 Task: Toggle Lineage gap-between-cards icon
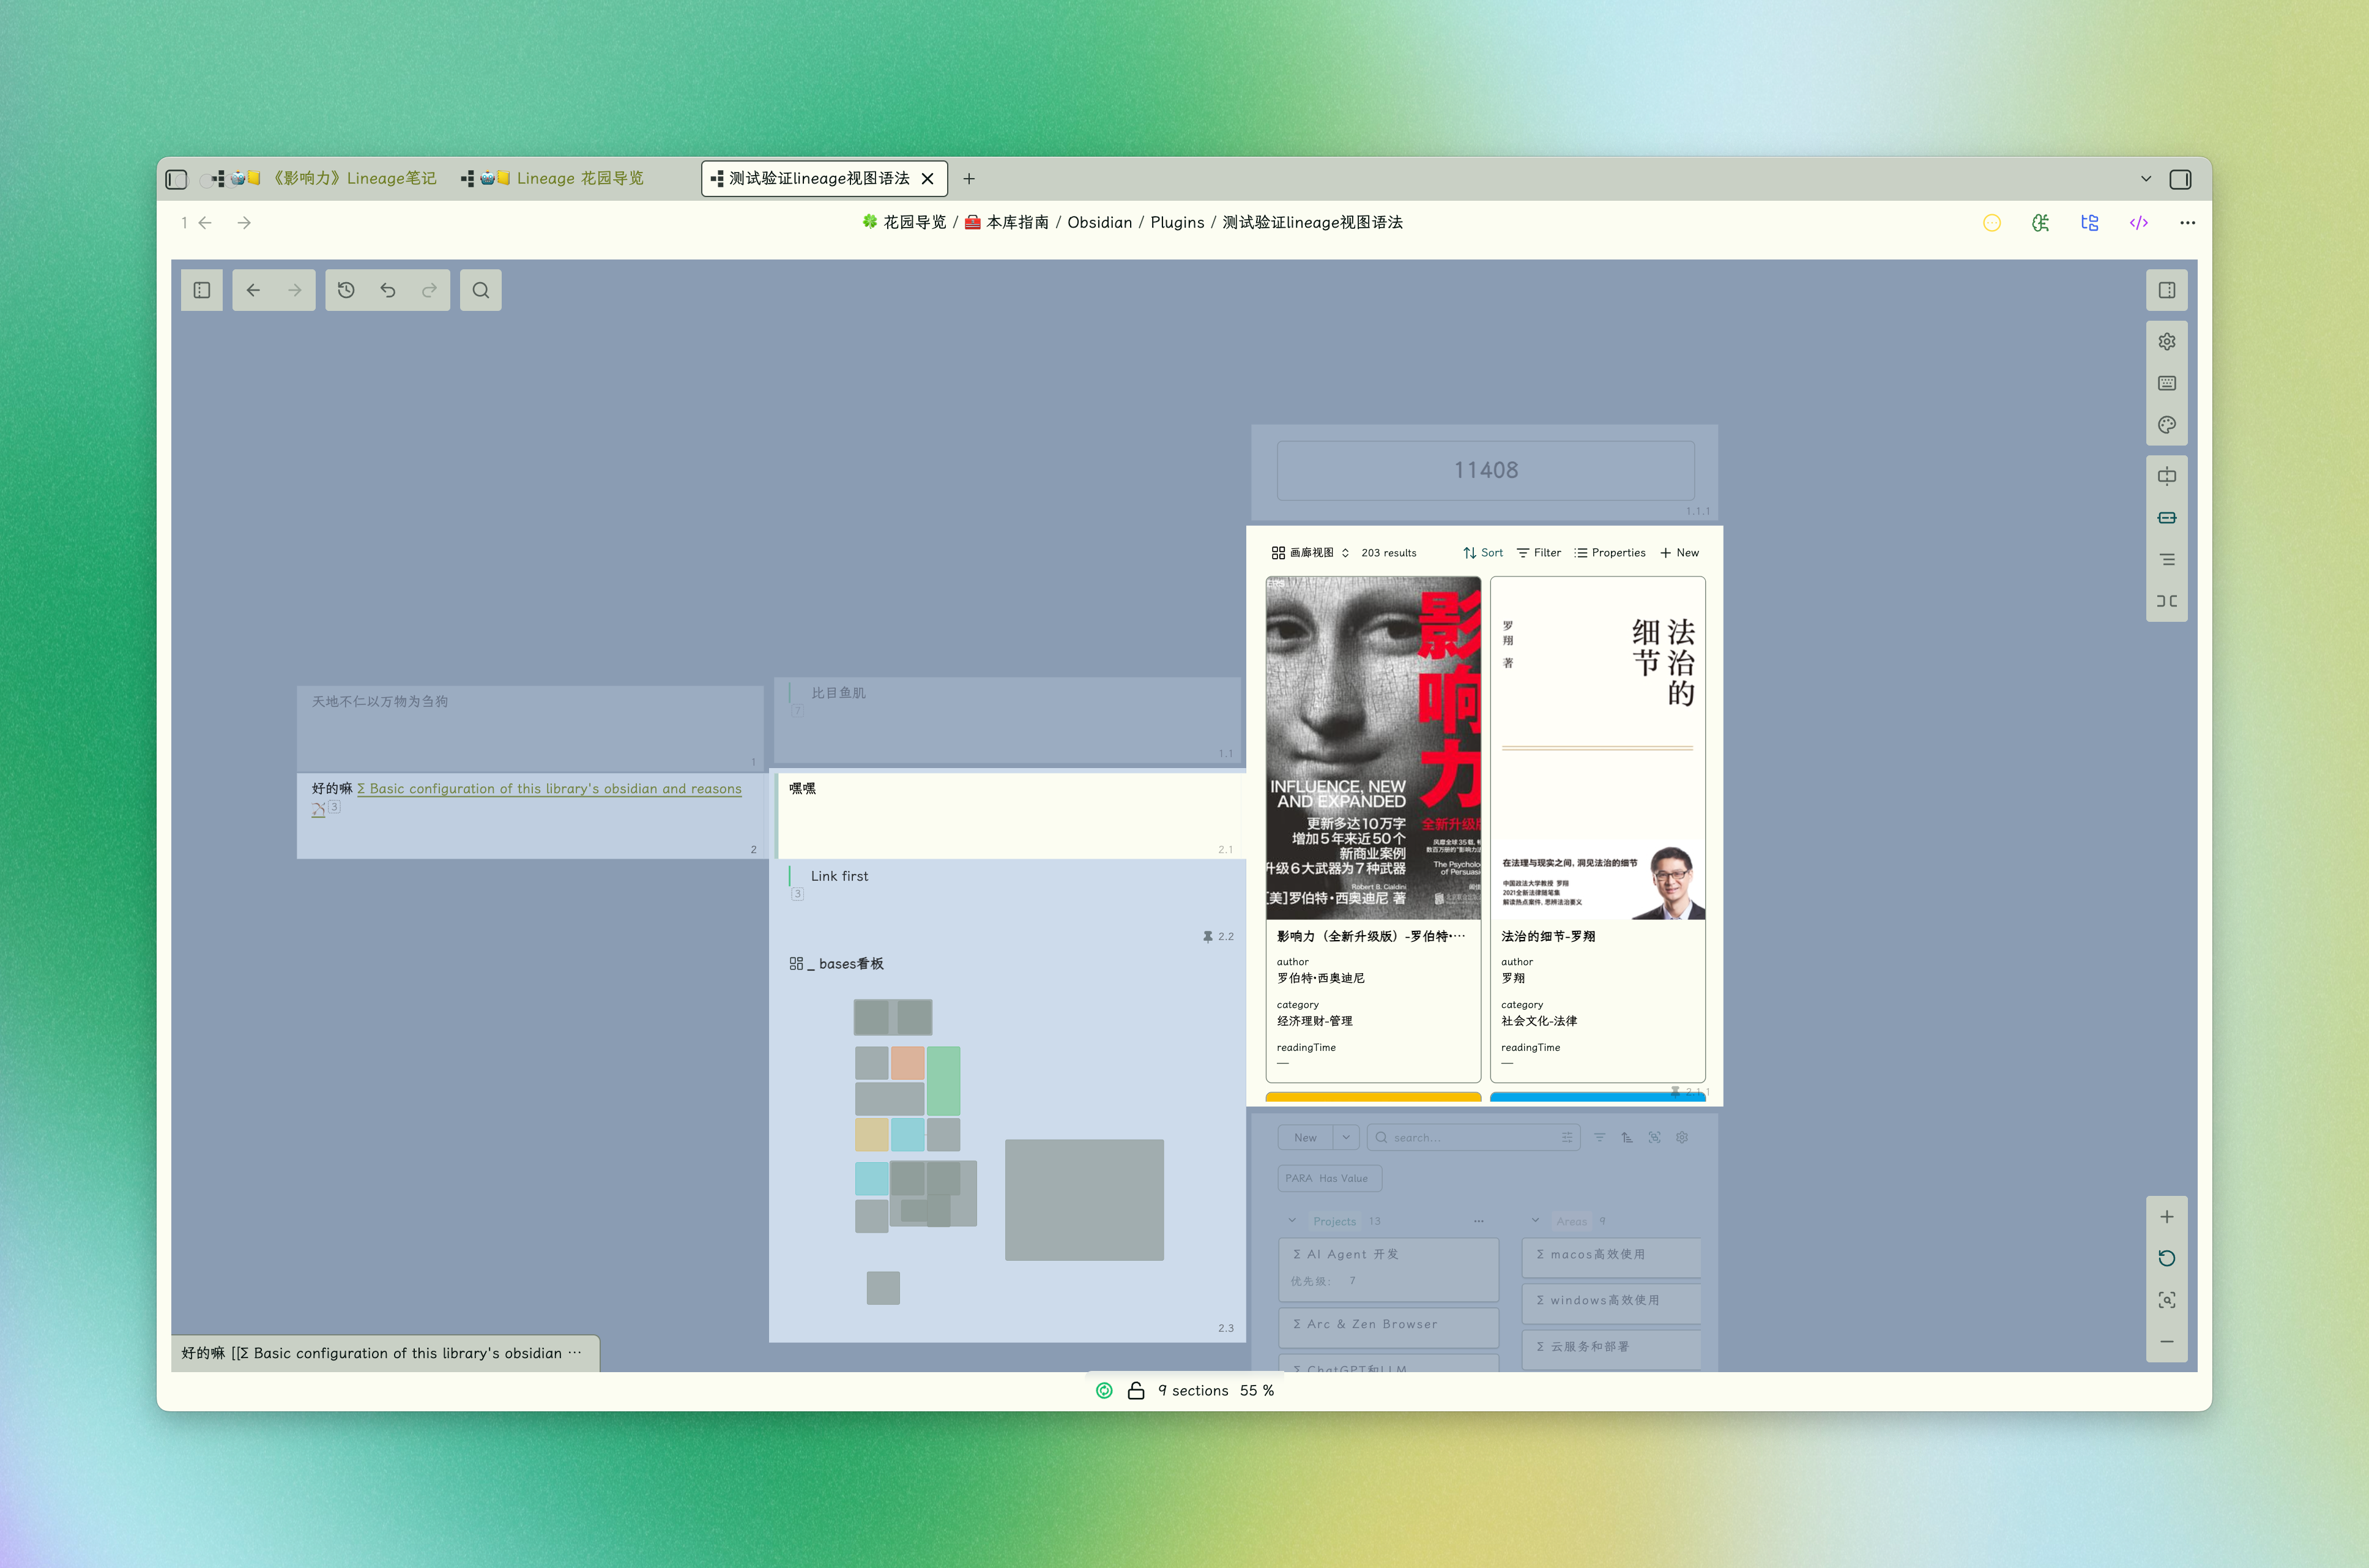(2166, 601)
